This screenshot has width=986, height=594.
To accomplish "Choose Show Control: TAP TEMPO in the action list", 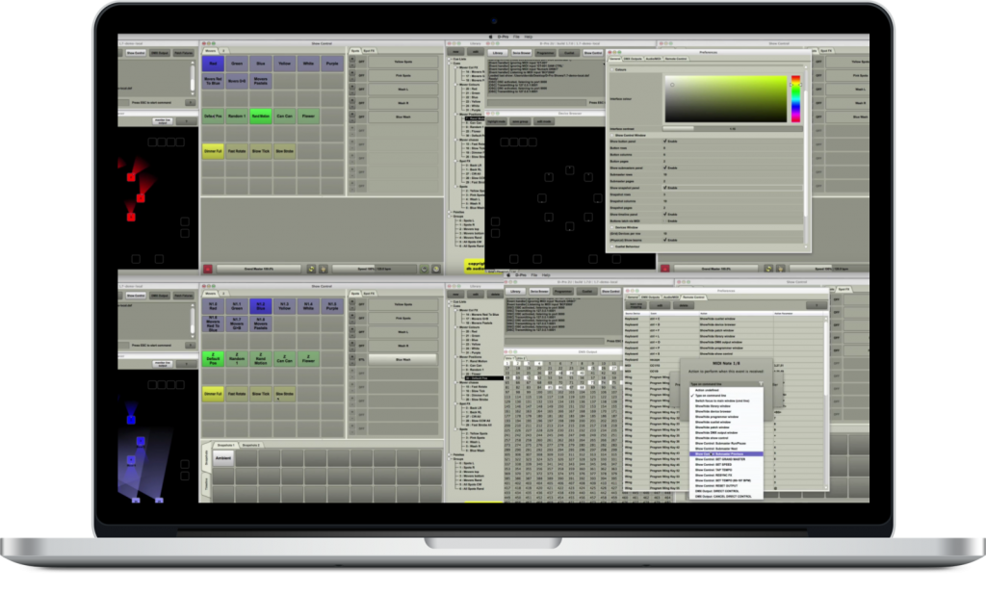I will pyautogui.click(x=727, y=470).
